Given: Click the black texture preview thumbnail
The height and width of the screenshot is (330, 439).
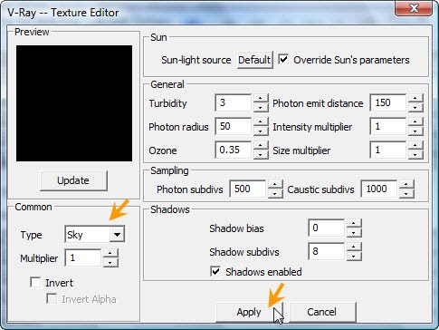Looking at the screenshot, I should tap(74, 103).
